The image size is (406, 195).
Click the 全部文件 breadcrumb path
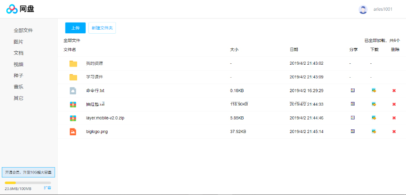pyautogui.click(x=72, y=40)
